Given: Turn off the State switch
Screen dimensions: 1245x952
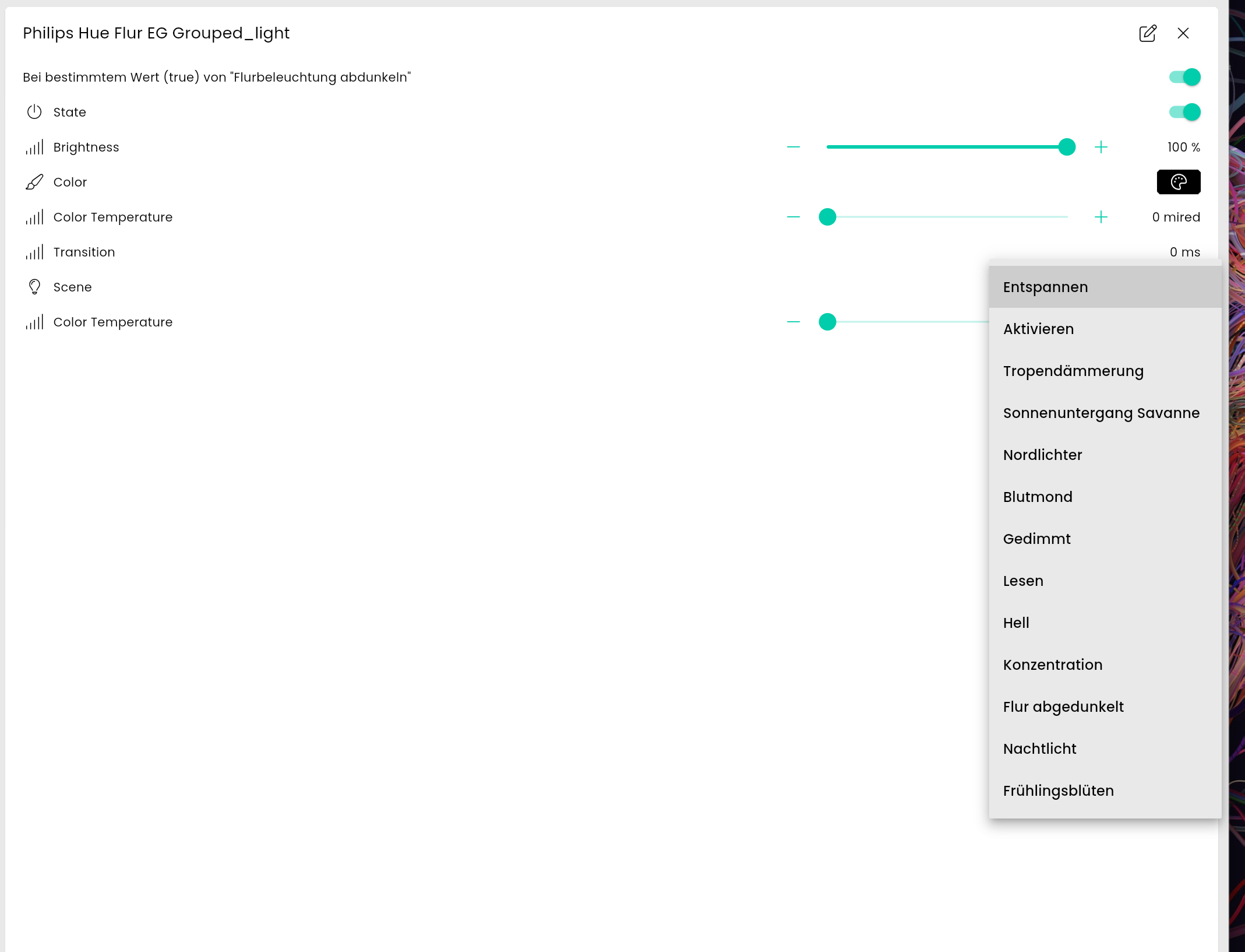Looking at the screenshot, I should [1184, 112].
